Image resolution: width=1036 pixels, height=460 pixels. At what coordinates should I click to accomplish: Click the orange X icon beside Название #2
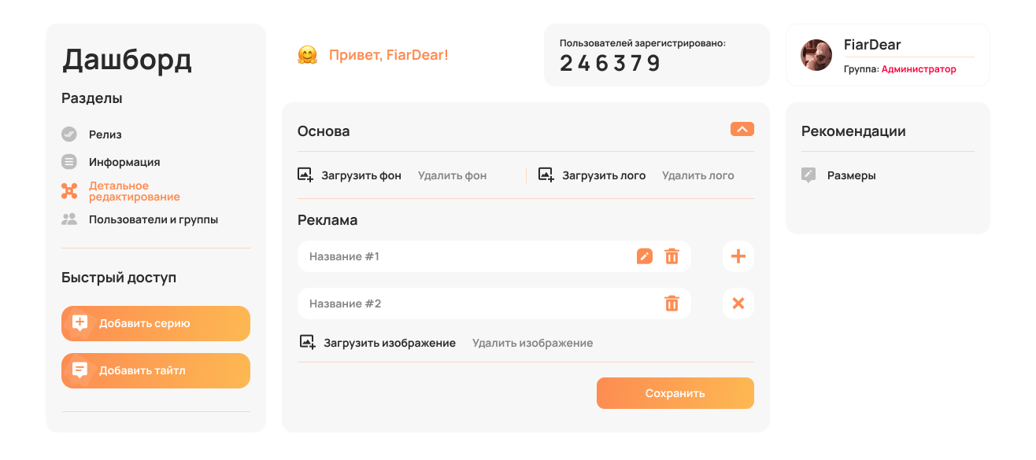(x=738, y=304)
